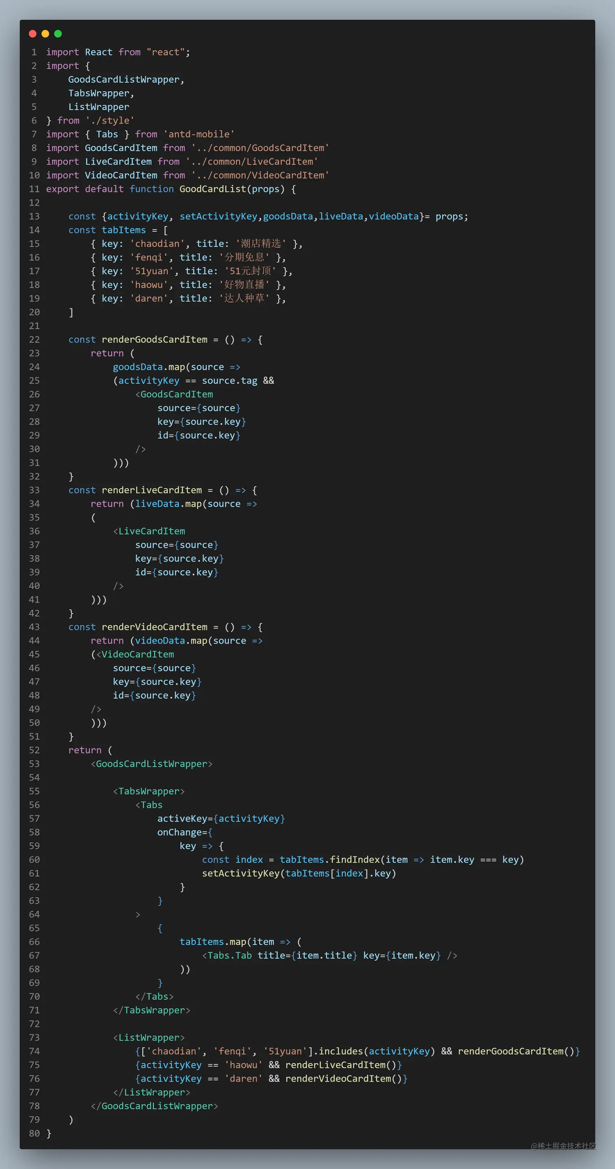Click closing "</ListWrapper>" tag on line 77

click(152, 1092)
